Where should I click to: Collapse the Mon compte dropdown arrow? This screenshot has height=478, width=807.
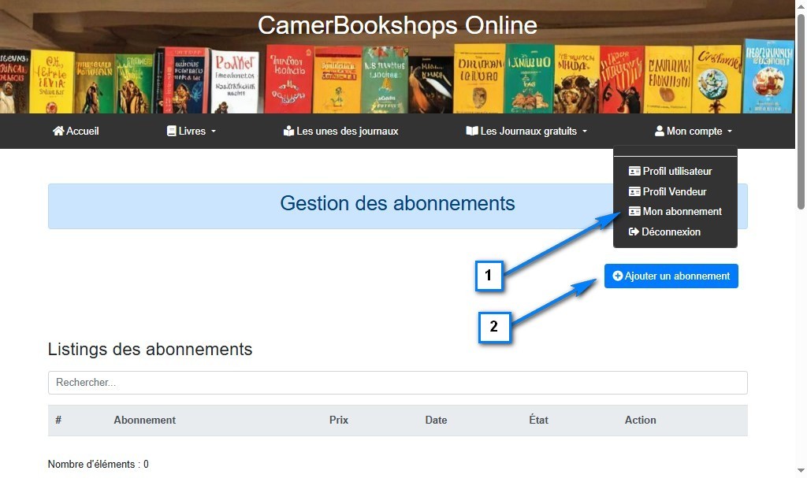[730, 132]
